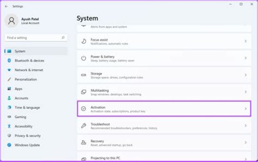Open Network & internet settings
This screenshot has height=162, width=258.
pyautogui.click(x=29, y=70)
